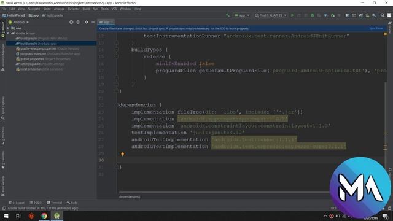393x221 pixels.
Task: Open the Analyze menu
Action: [x=59, y=9]
